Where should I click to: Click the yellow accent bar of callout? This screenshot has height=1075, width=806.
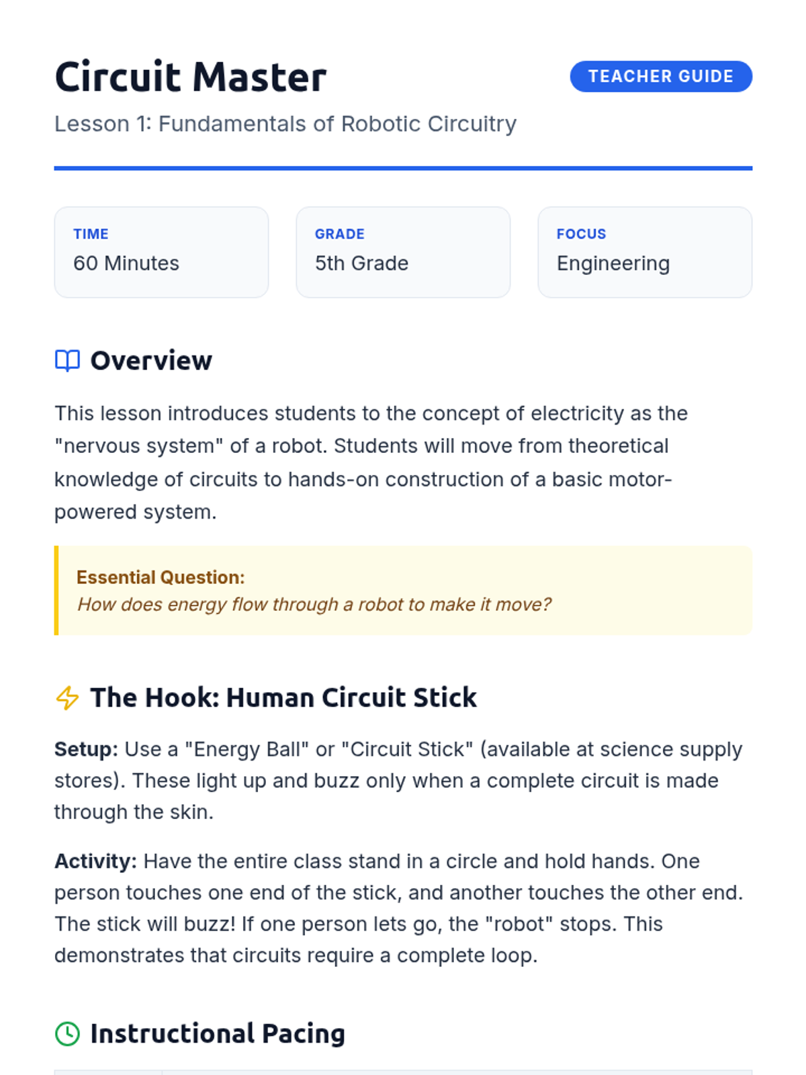pos(56,591)
